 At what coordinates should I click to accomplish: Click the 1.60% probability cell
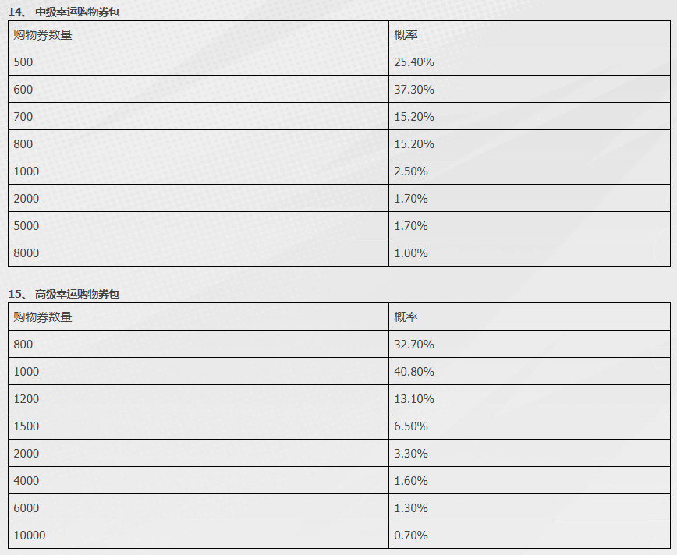530,480
